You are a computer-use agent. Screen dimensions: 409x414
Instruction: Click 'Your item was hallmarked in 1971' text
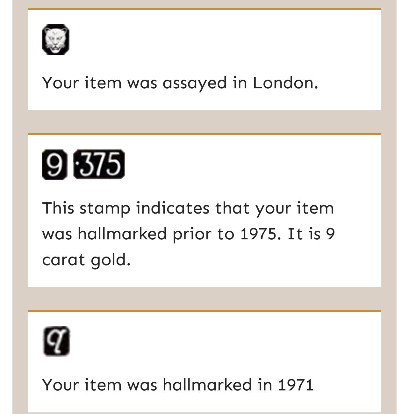tap(178, 385)
